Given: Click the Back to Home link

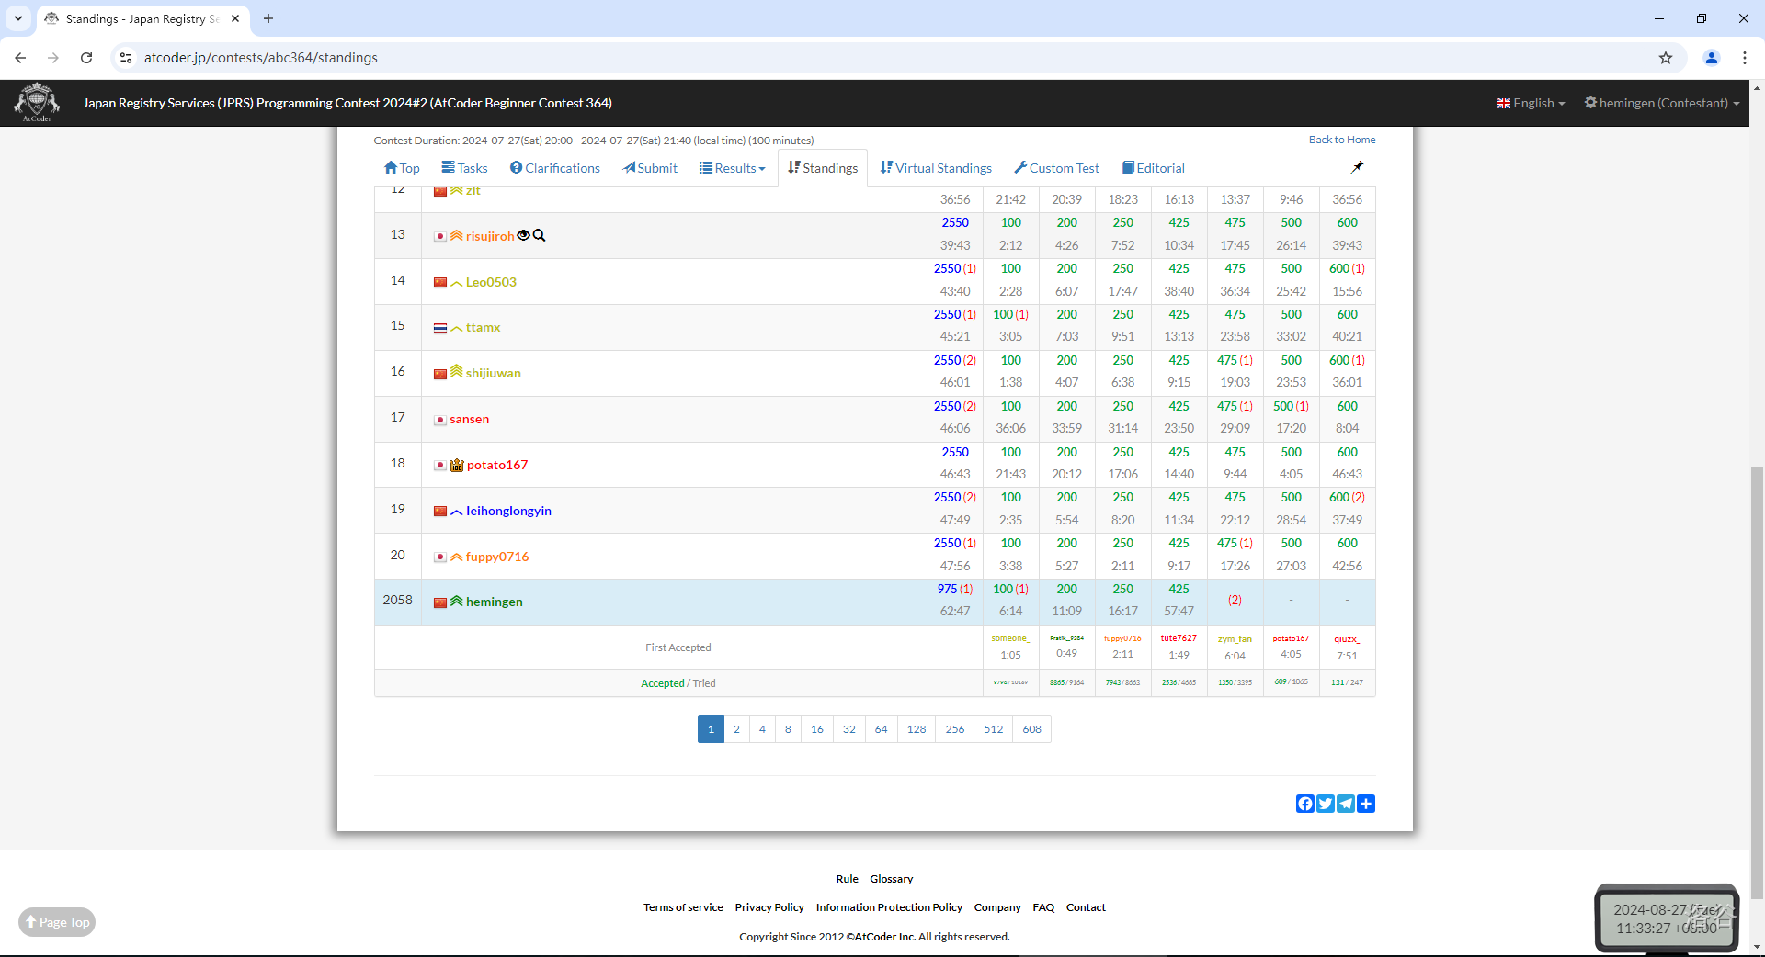Looking at the screenshot, I should click(1341, 140).
